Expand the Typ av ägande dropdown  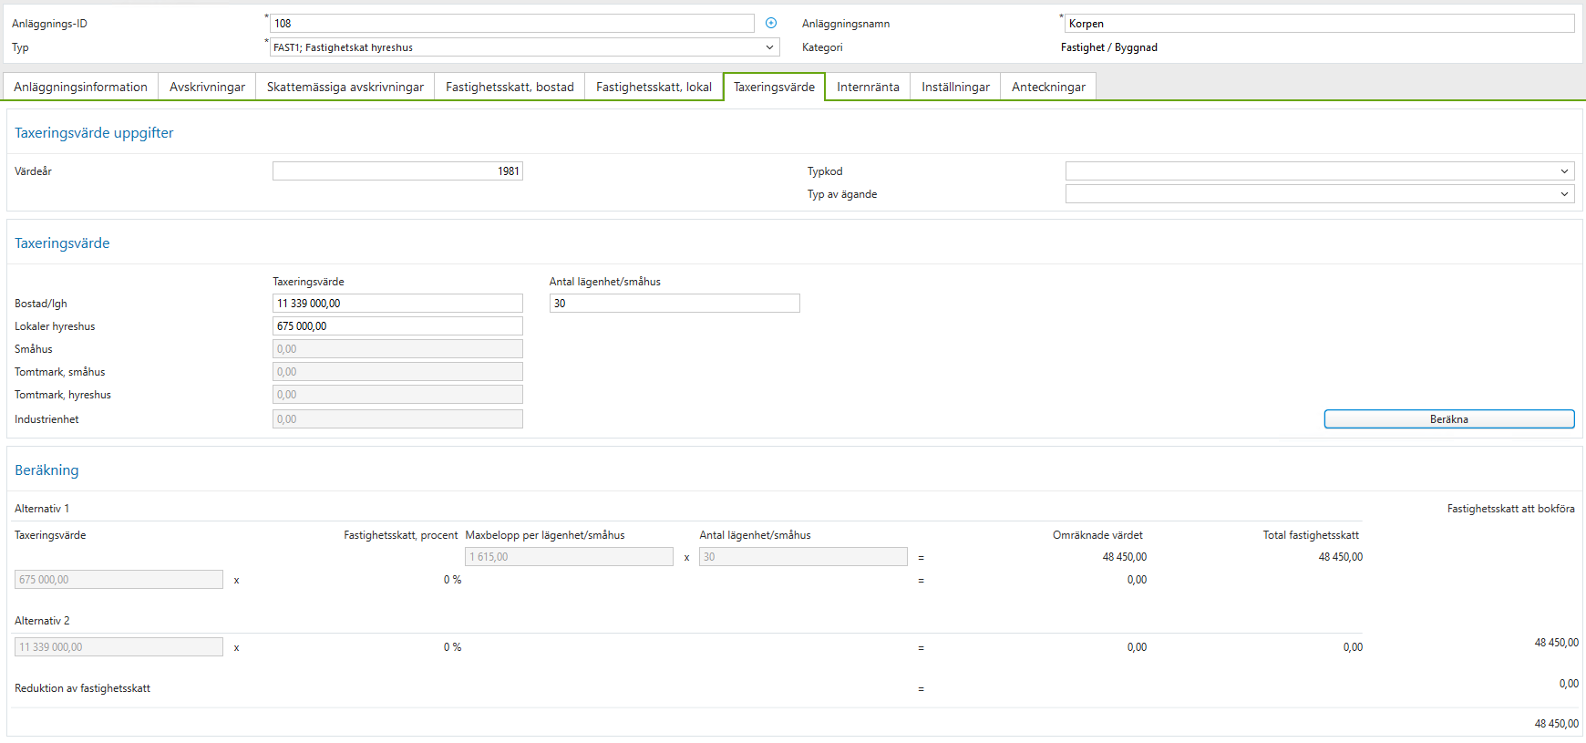(x=1320, y=194)
